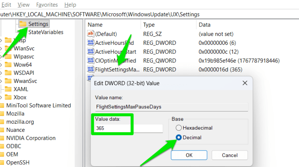Click the MiniTool Software Limited folder icon

tap(2, 105)
